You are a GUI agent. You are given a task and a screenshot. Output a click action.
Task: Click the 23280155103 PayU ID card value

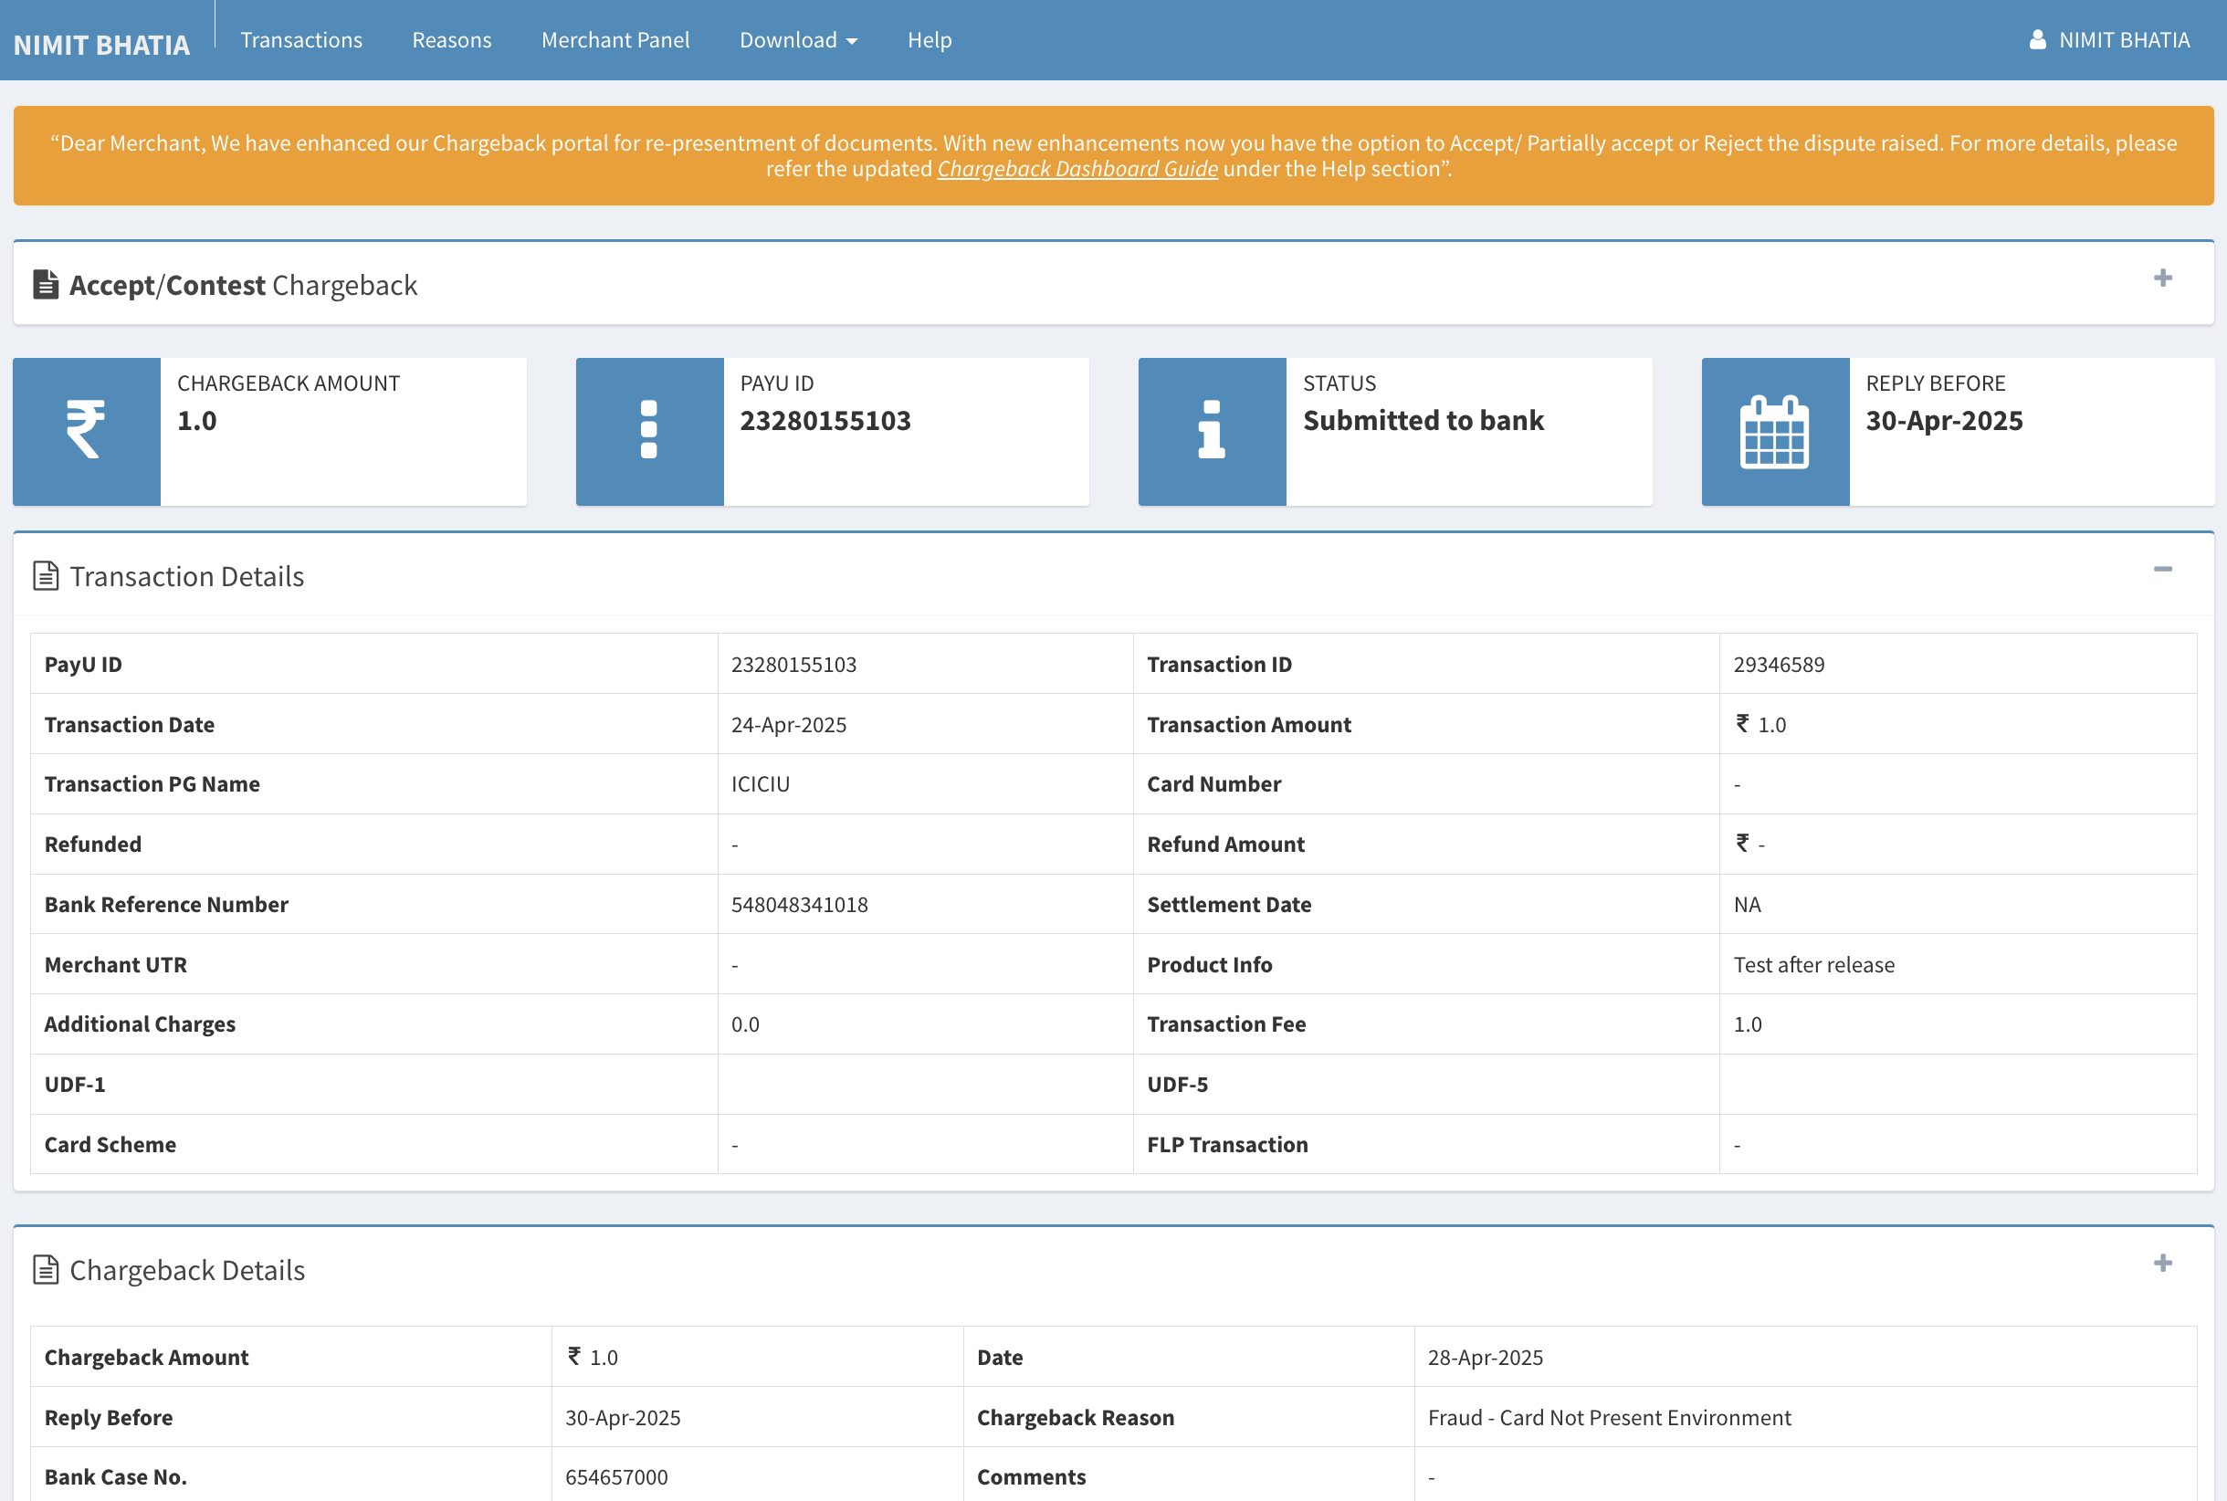click(x=825, y=420)
